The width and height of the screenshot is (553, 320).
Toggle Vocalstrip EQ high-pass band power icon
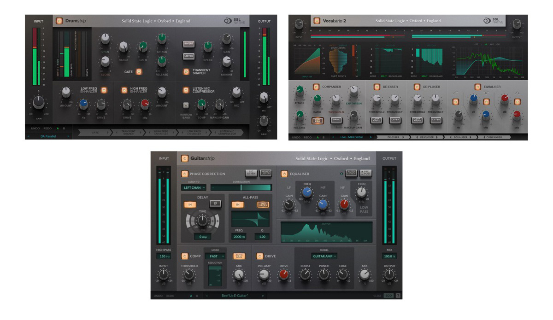456,102
